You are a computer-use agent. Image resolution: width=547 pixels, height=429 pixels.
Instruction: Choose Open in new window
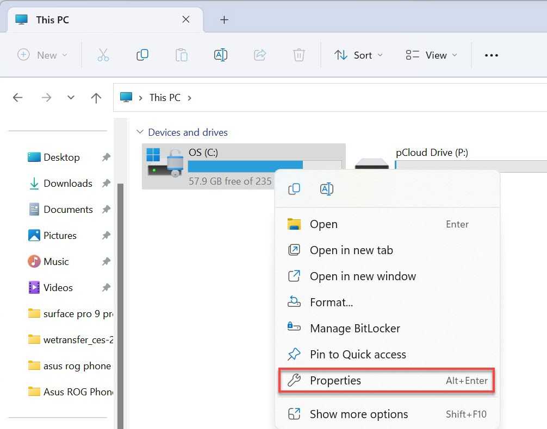coord(387,276)
